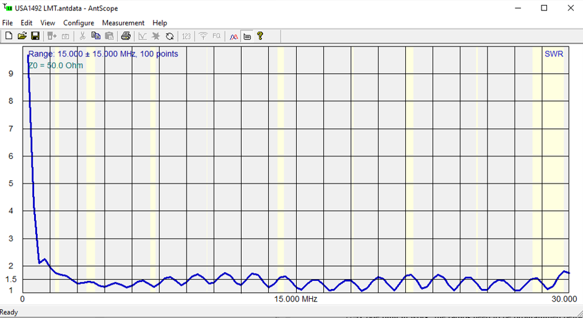This screenshot has width=583, height=318.
Task: Click the read-from-analyzer device icon
Action: coord(51,36)
